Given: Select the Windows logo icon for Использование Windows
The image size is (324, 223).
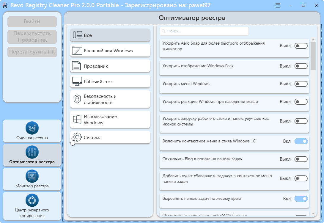Looking at the screenshot, I should [77, 120].
